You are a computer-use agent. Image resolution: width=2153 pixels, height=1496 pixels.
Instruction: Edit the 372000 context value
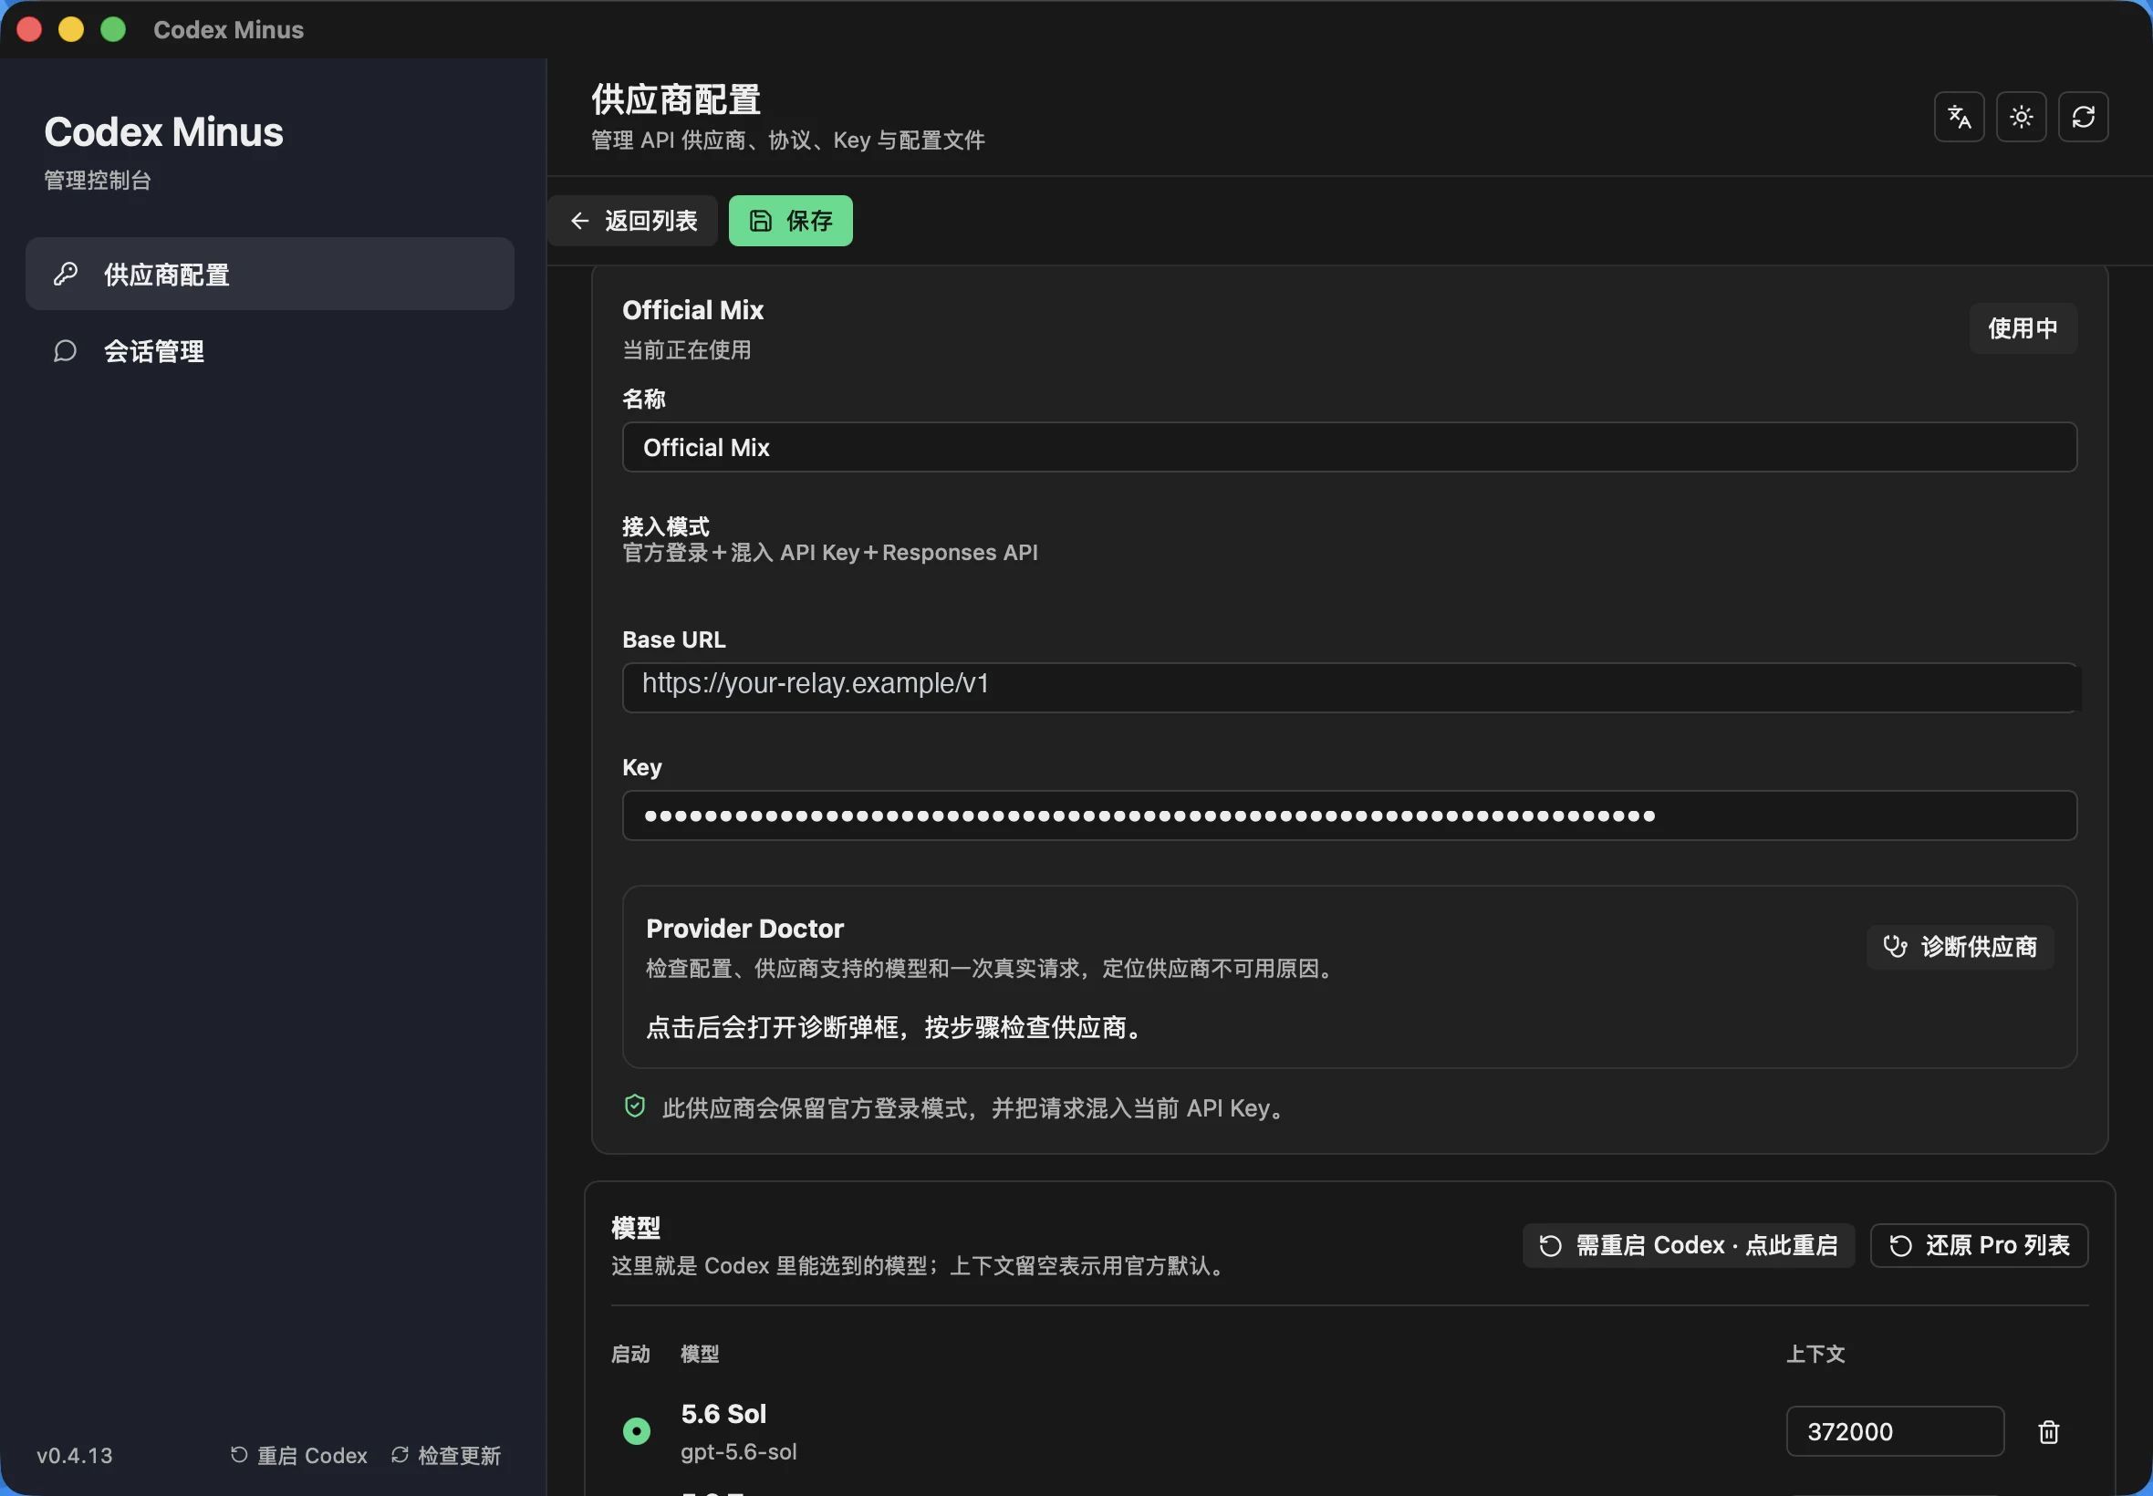(1894, 1431)
